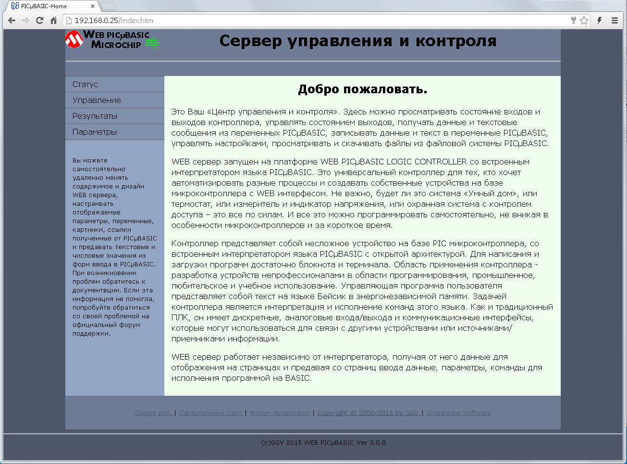This screenshot has width=627, height=464.
Task: Click the browser forward arrow
Action: 26,21
